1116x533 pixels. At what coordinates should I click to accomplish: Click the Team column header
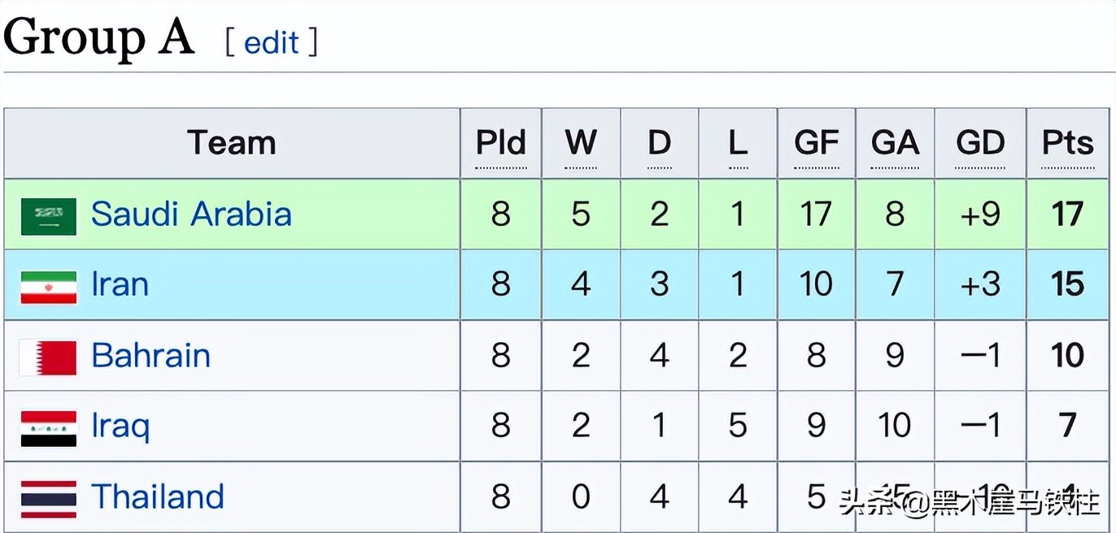pos(232,144)
